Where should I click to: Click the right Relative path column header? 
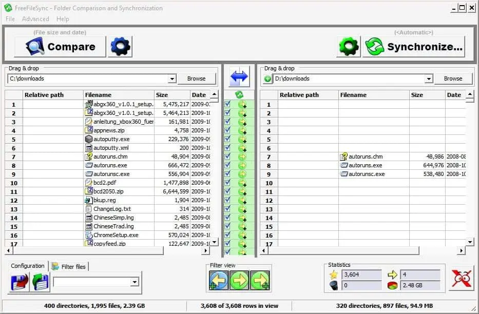point(308,95)
